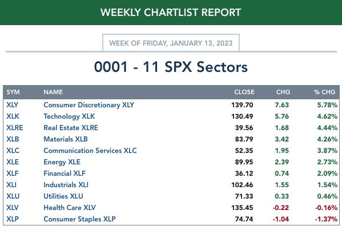342x230 pixels.
Task: Open Industrials XLI name link
Action: pos(66,185)
